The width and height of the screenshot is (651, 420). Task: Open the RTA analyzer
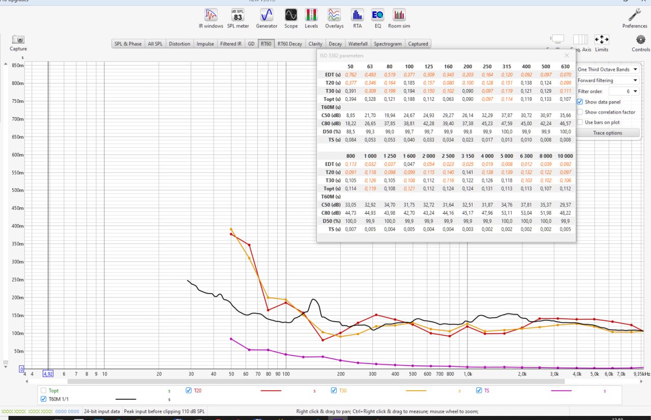point(358,18)
